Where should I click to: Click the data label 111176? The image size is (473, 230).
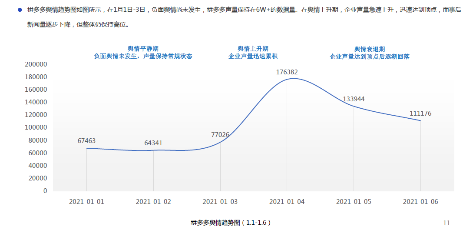pyautogui.click(x=420, y=113)
